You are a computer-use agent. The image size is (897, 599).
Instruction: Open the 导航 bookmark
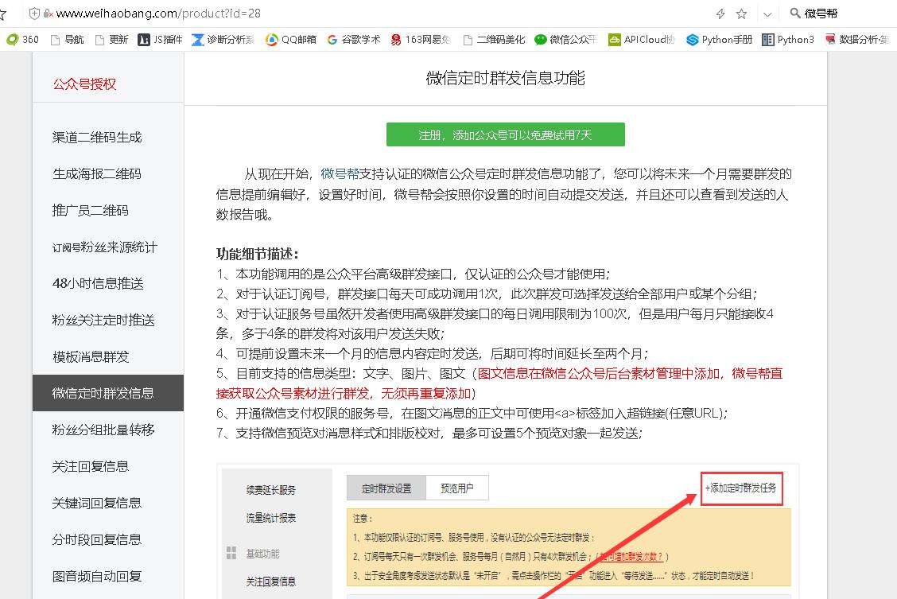point(68,40)
